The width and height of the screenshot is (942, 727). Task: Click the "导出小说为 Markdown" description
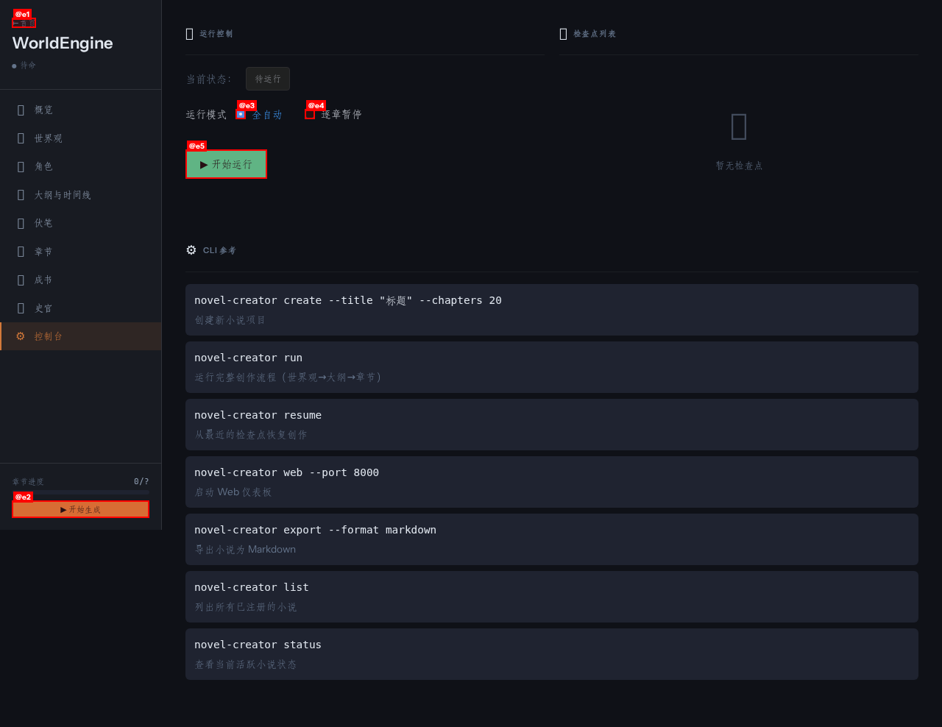pyautogui.click(x=245, y=550)
